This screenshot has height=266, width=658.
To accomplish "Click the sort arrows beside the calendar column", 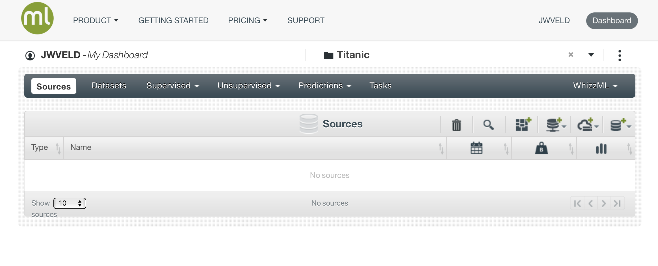I will [506, 149].
